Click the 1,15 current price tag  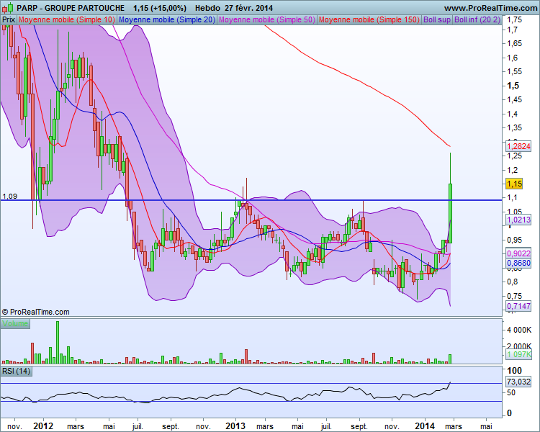click(x=514, y=184)
